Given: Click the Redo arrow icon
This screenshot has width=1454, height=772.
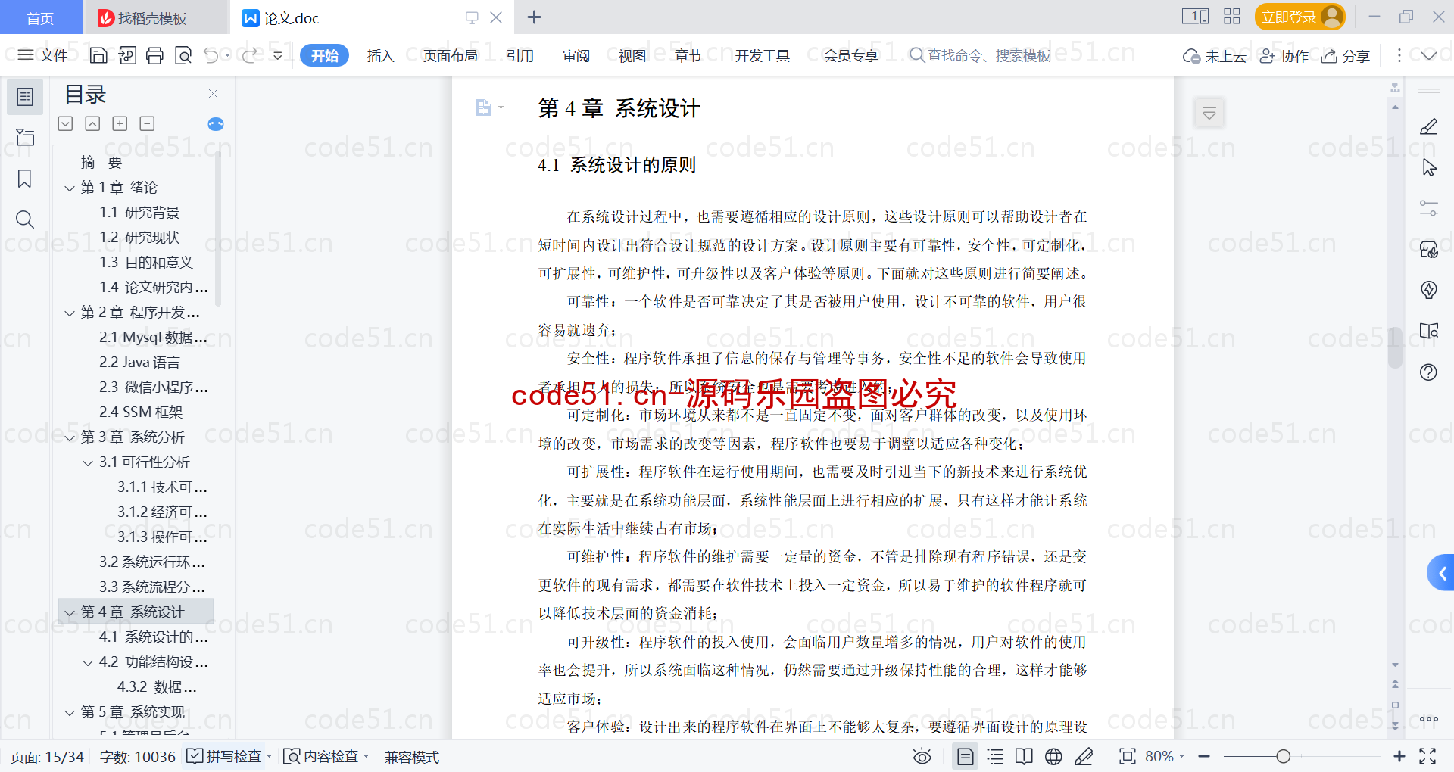Looking at the screenshot, I should pyautogui.click(x=250, y=55).
